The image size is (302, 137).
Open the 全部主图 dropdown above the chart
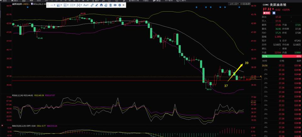tap(234, 4)
